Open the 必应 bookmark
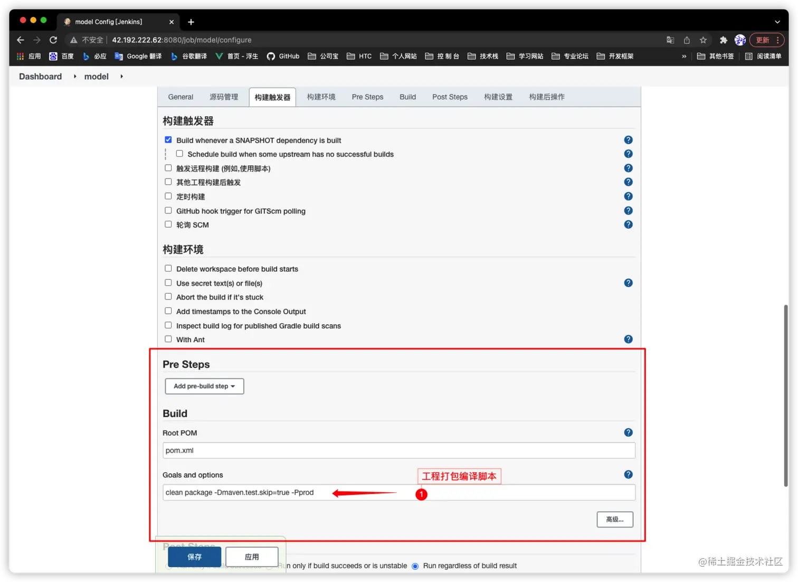The image size is (798, 582). pyautogui.click(x=94, y=56)
